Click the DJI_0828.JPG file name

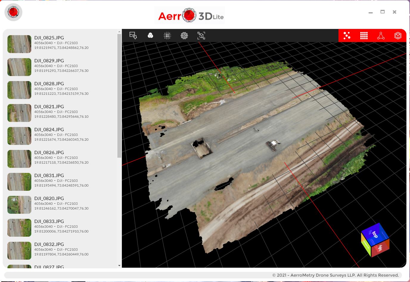coord(49,84)
